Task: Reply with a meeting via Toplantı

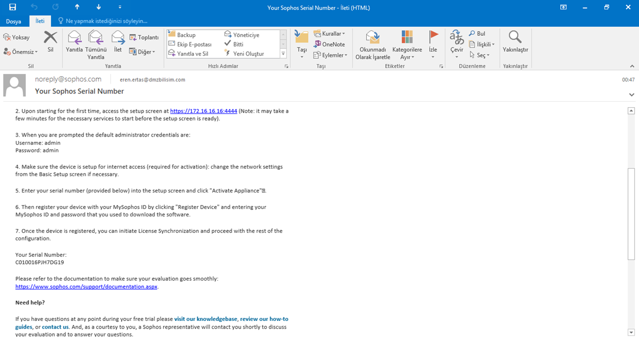Action: tap(144, 37)
